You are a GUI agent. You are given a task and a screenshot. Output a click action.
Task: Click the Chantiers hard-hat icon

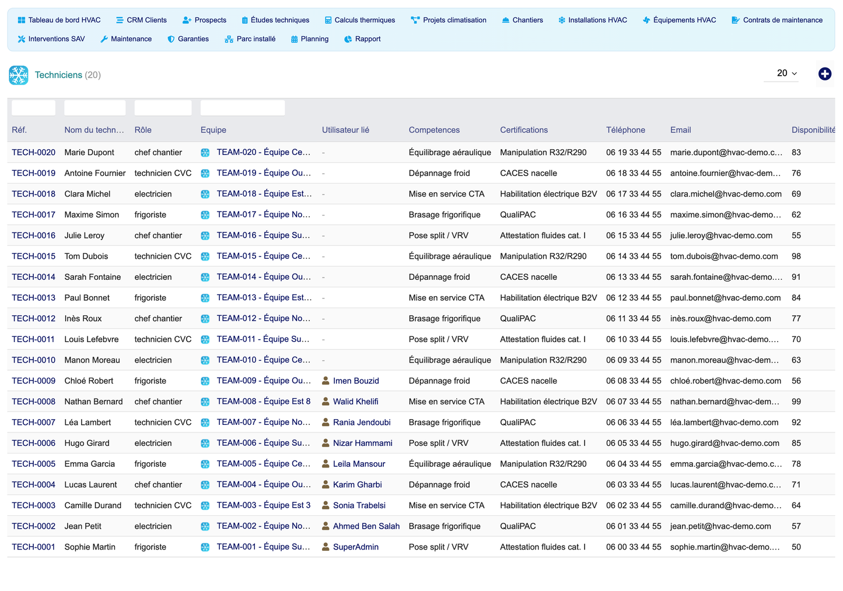click(506, 20)
